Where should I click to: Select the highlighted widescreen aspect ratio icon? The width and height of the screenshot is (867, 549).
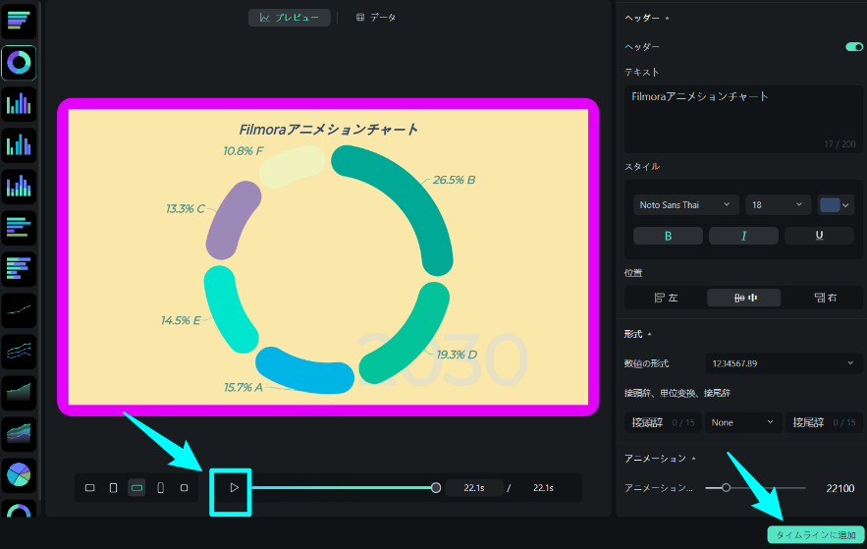pyautogui.click(x=136, y=488)
